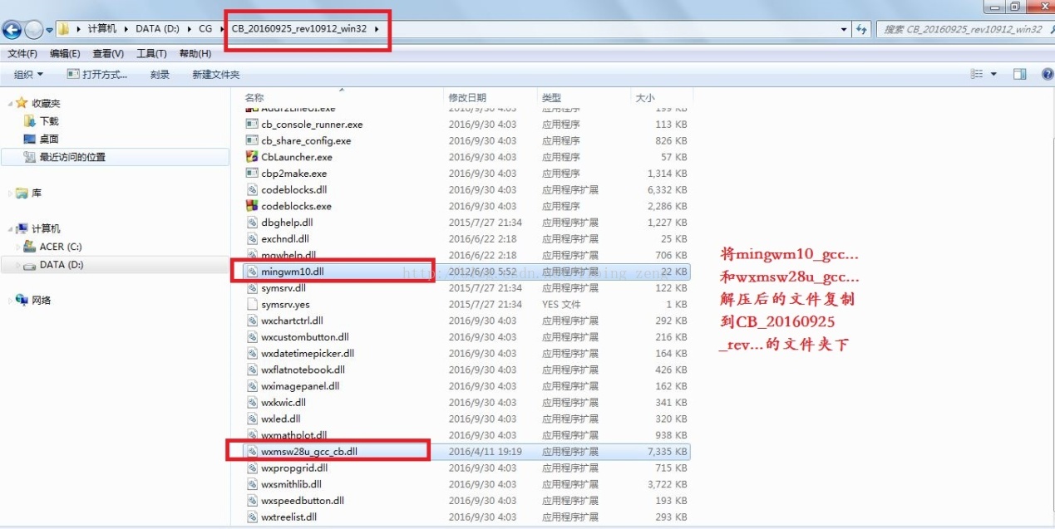The image size is (1055, 529).
Task: Select mingwm10.dll file icon
Action: coord(253,272)
